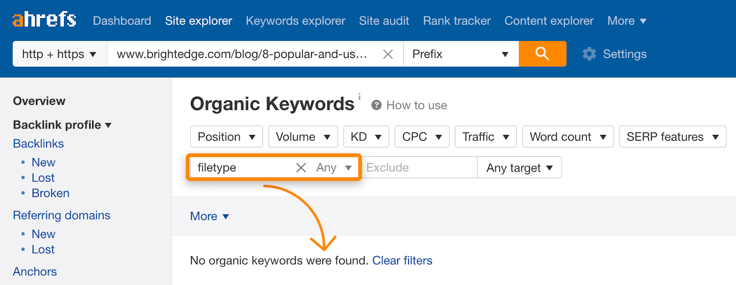Open Broken backlinks in sidebar

click(50, 193)
